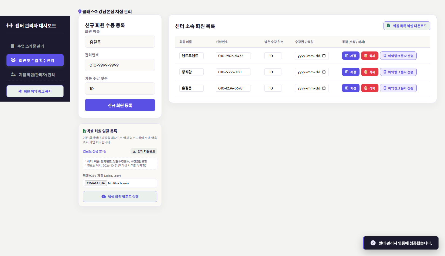Click the check icon in success toast
The image size is (445, 256).
(x=373, y=243)
